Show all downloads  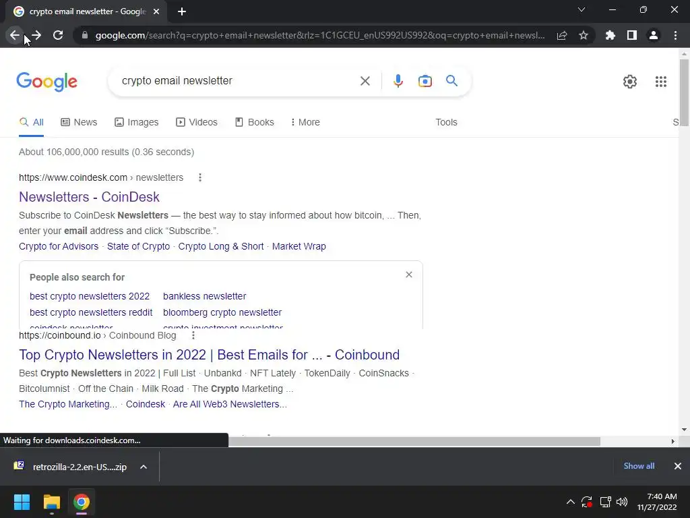[639, 466]
